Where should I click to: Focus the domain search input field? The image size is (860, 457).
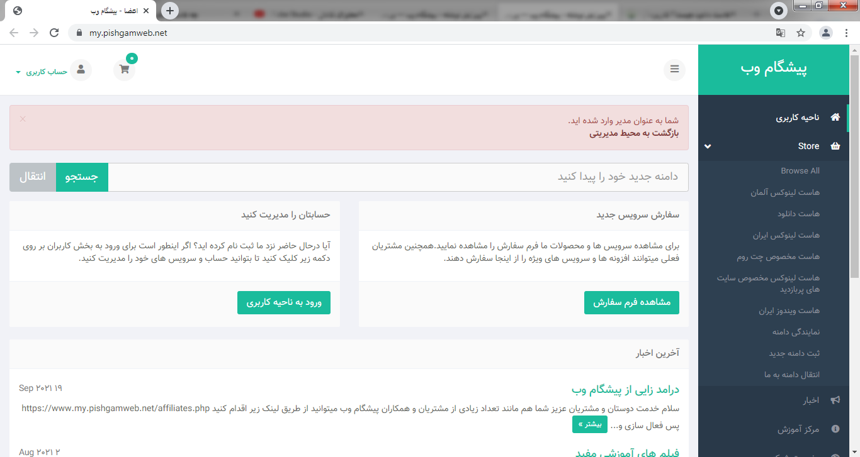click(399, 177)
